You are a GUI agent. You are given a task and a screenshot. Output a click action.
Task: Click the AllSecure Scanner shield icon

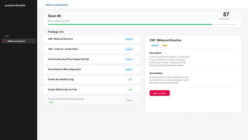pos(4,41)
